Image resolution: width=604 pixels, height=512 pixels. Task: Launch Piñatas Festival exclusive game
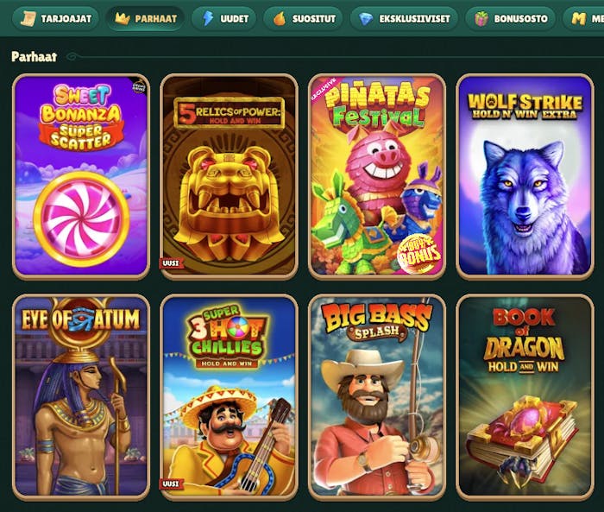point(377,176)
